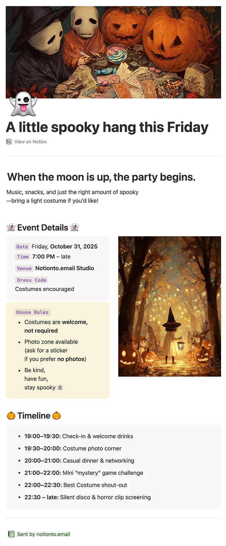The height and width of the screenshot is (546, 226).
Task: Click the Dress Code tag label
Action: pos(31,280)
